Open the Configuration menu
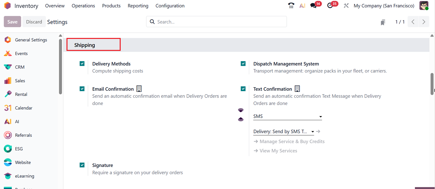 [x=170, y=6]
